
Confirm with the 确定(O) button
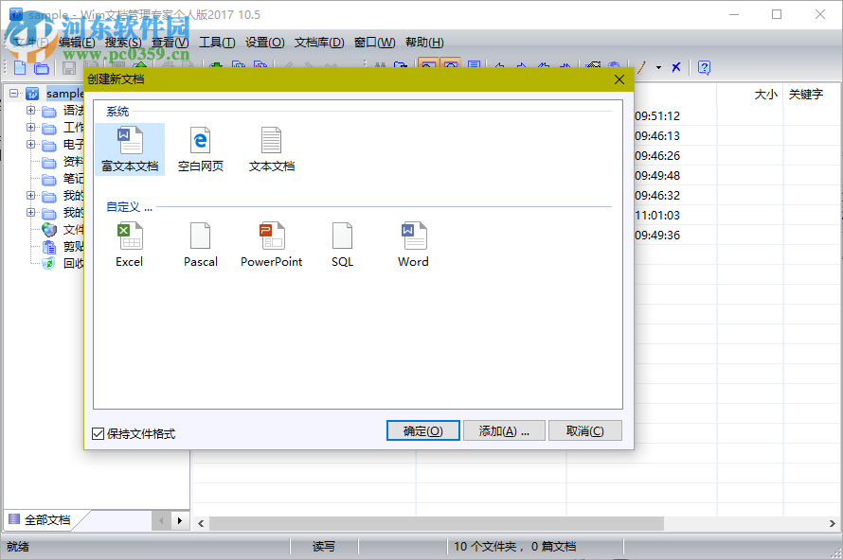pos(423,430)
